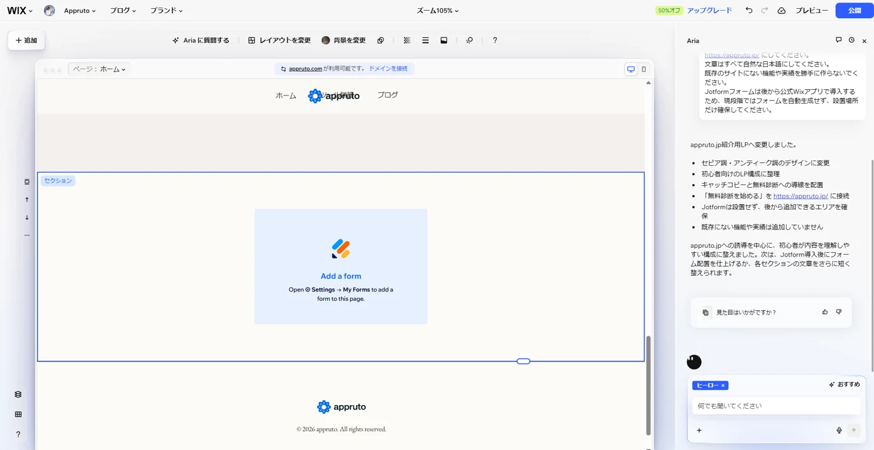874x450 pixels.
Task: Expand the ブランド dropdown menu
Action: pyautogui.click(x=166, y=11)
